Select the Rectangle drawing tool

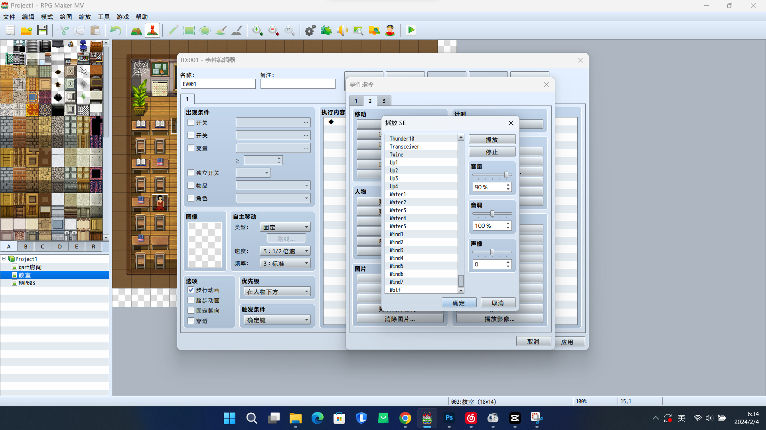pyautogui.click(x=189, y=30)
